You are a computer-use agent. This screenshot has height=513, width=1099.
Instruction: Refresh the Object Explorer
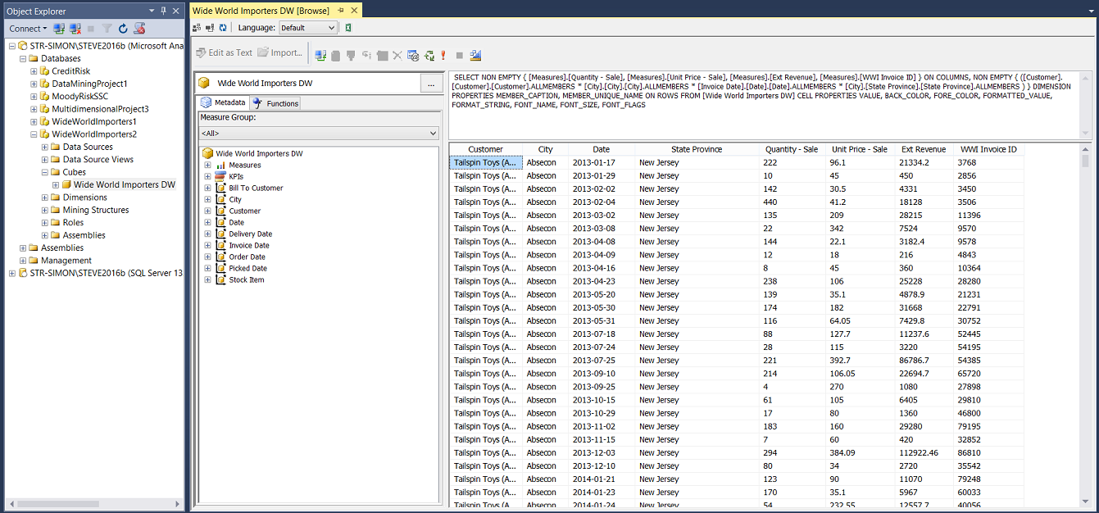pyautogui.click(x=124, y=29)
